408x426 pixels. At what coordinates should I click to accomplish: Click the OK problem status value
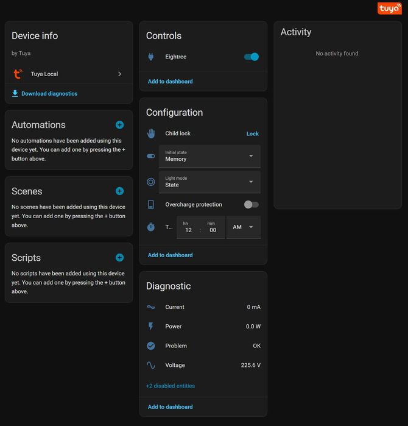pos(257,346)
